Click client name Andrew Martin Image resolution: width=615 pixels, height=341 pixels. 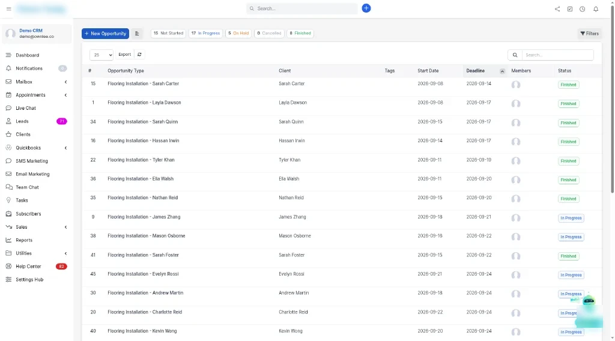[x=294, y=293]
